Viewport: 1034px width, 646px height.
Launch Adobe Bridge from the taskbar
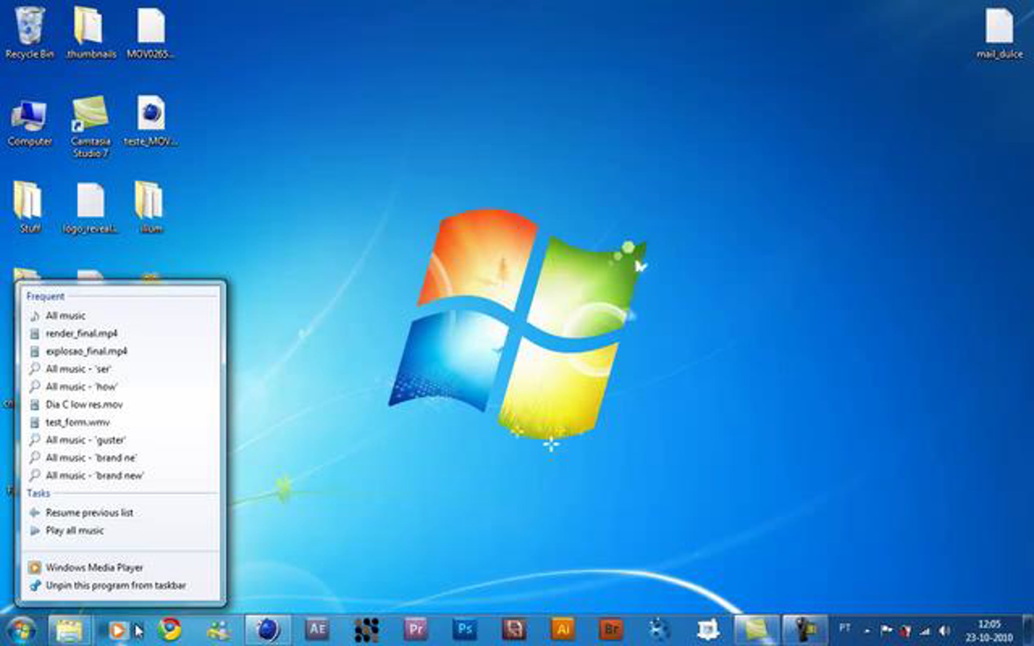(612, 630)
